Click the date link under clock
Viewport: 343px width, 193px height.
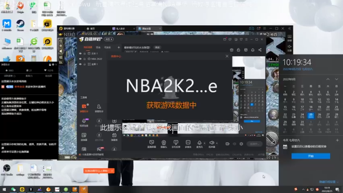(298, 69)
